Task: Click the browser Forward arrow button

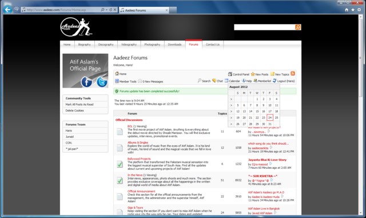Action: pos(17,10)
